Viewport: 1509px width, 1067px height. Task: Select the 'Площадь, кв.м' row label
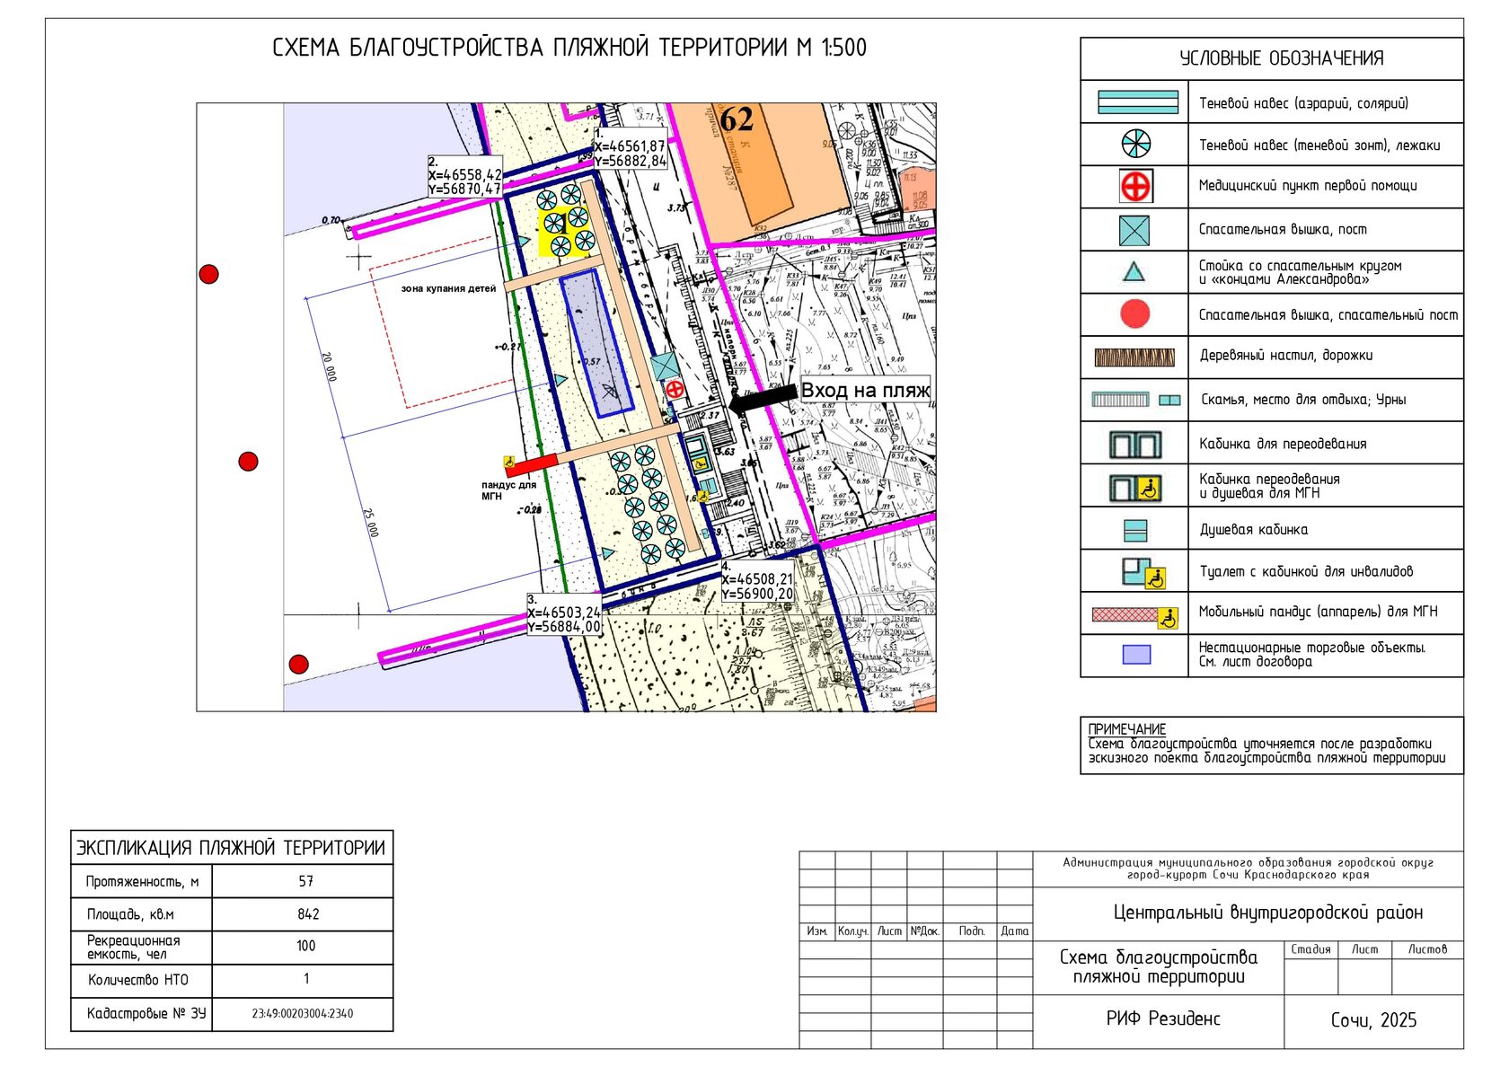(130, 914)
